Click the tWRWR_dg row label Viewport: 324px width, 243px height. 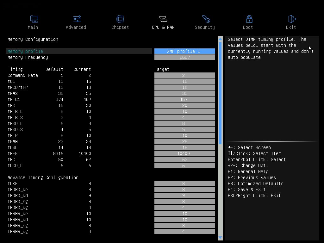(18, 231)
